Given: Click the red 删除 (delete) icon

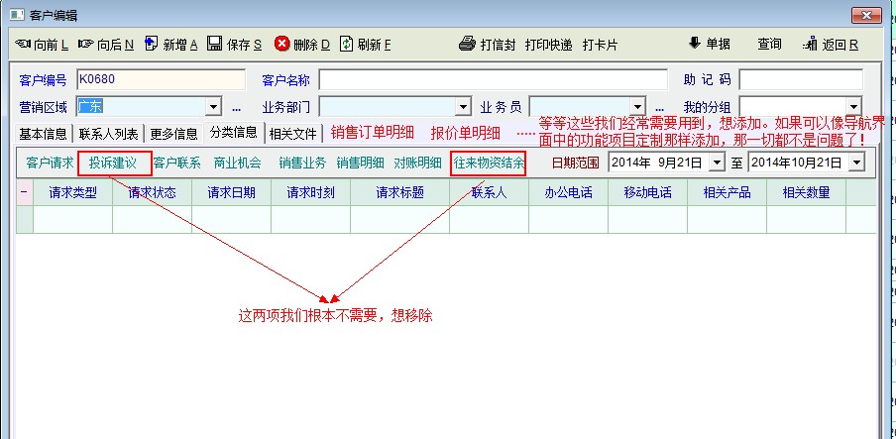Looking at the screenshot, I should point(281,45).
